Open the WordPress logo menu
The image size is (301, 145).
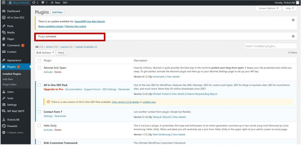(4, 3)
